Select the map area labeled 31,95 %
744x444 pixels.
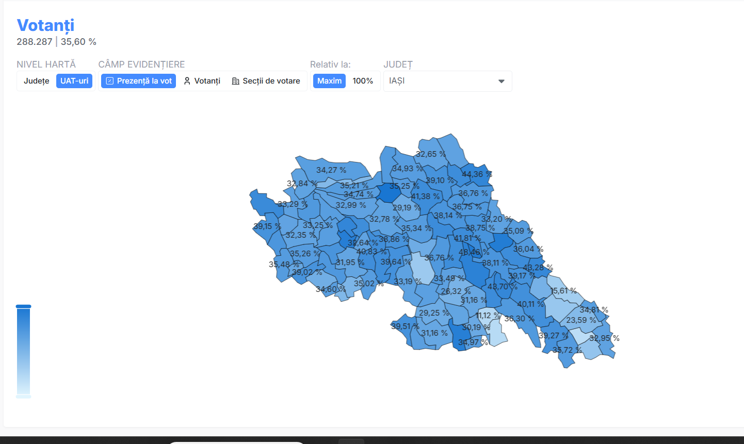point(350,262)
